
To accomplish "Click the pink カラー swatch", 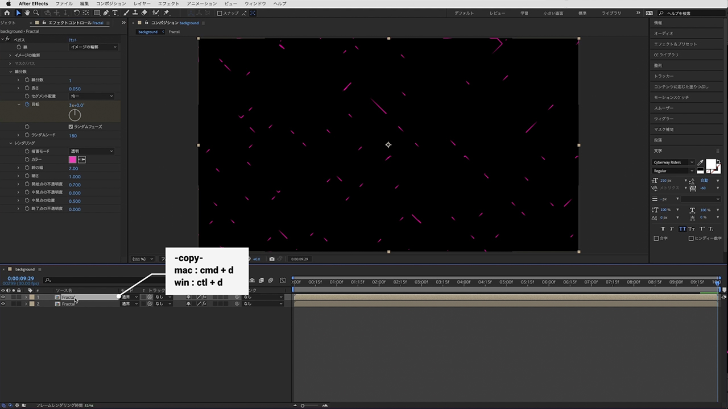I will [x=73, y=160].
